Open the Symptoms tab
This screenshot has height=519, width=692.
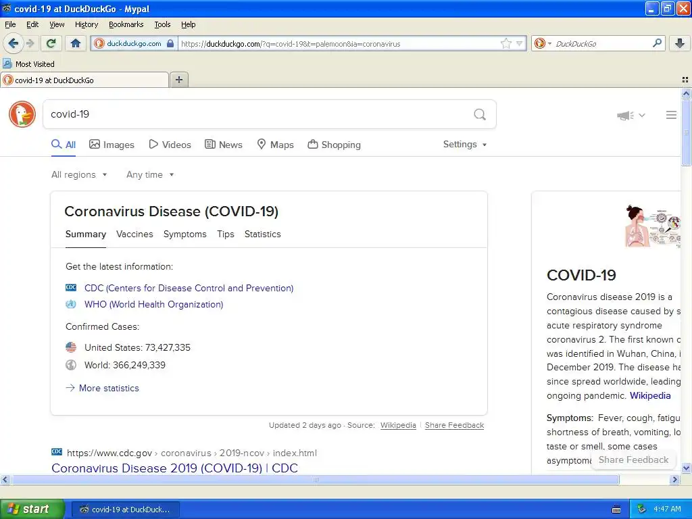pos(185,234)
